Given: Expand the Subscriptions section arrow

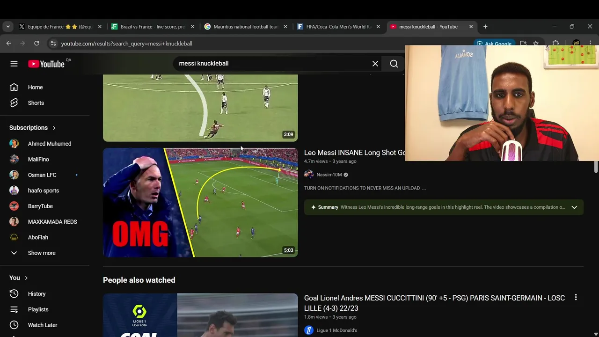Looking at the screenshot, I should (x=54, y=128).
